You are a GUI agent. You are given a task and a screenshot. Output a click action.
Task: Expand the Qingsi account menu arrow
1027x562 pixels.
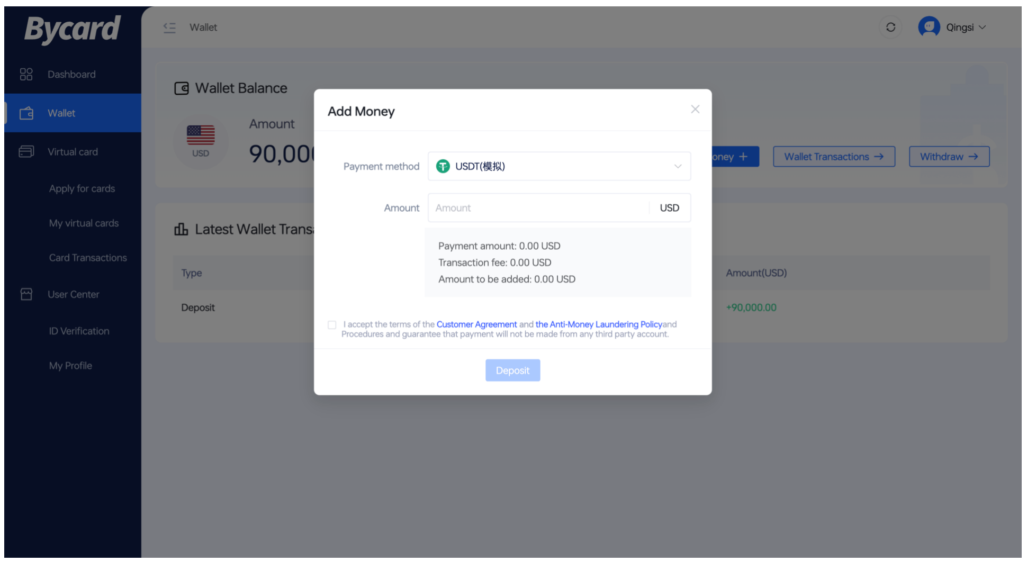[983, 28]
